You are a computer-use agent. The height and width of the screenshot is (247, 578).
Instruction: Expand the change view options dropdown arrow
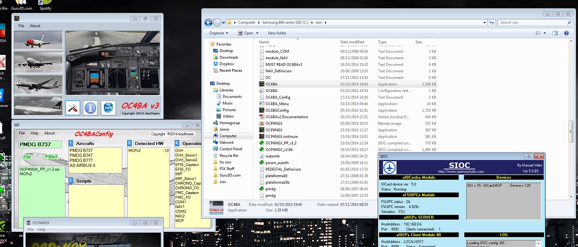(545, 33)
